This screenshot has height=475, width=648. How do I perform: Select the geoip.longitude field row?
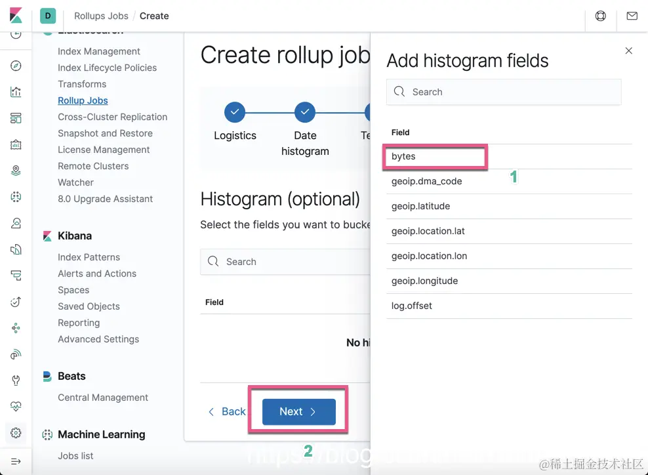(509, 281)
